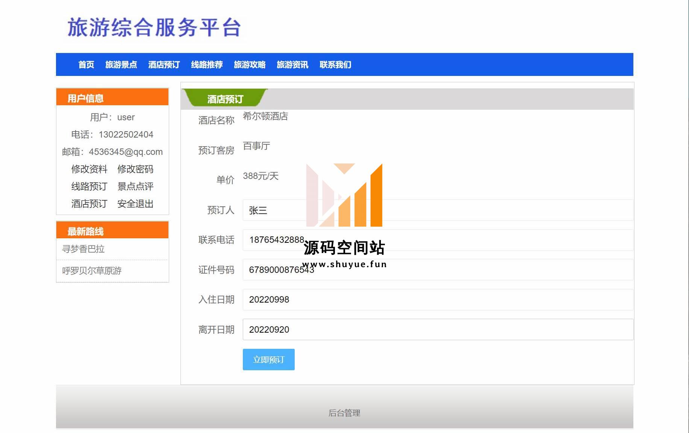Open the 后台管理 footer link
The image size is (689, 433).
[344, 413]
